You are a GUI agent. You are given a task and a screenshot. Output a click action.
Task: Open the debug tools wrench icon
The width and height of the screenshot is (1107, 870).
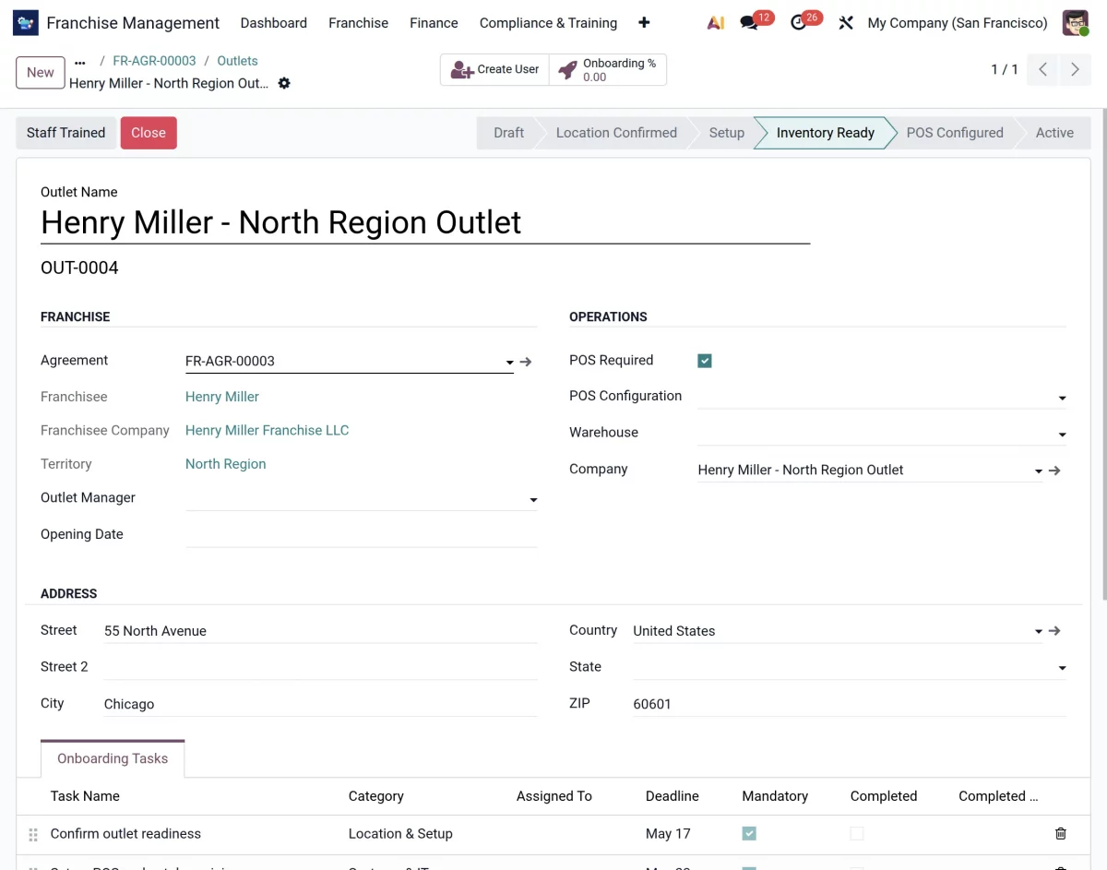[x=846, y=23]
